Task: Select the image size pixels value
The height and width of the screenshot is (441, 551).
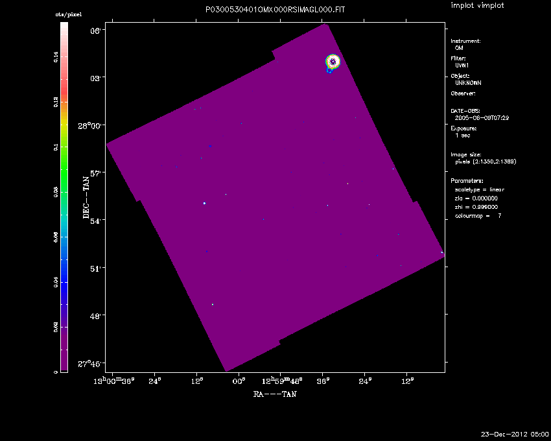Action: point(486,161)
